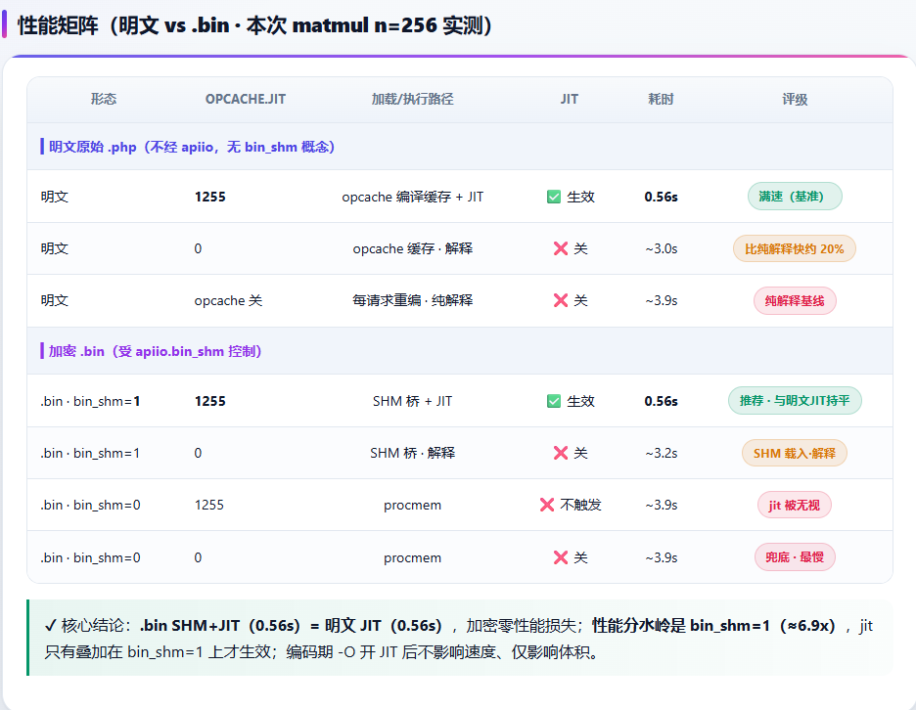This screenshot has height=710, width=916.
Task: Click the ~3.2s duration value
Action: tap(662, 453)
